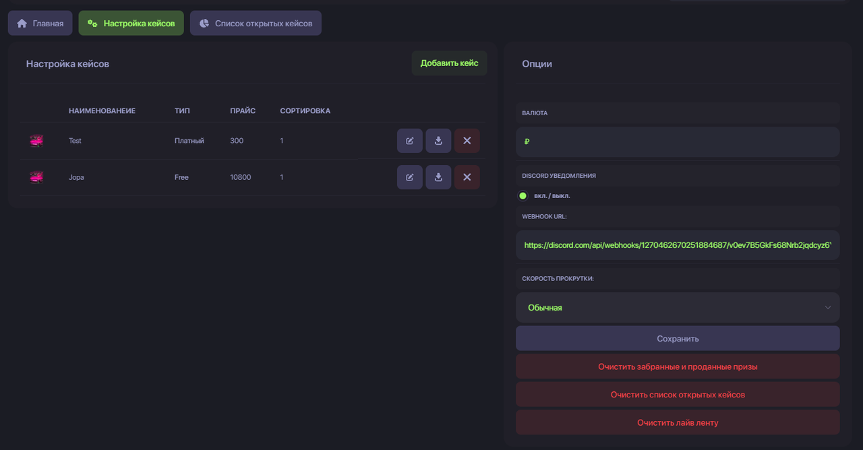Go to the Главная tab
Image resolution: width=863 pixels, height=450 pixels.
point(40,23)
